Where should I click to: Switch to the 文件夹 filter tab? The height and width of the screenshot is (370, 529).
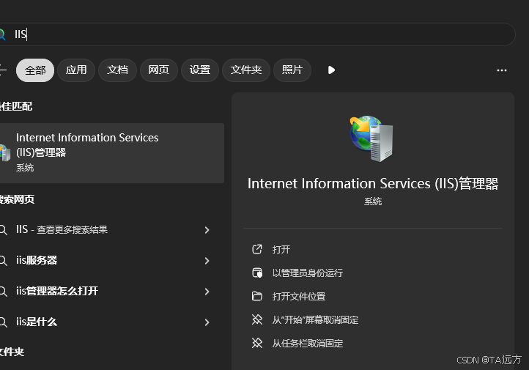click(x=246, y=70)
